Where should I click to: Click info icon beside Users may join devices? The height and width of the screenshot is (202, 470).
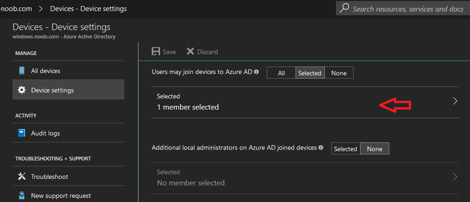(256, 72)
